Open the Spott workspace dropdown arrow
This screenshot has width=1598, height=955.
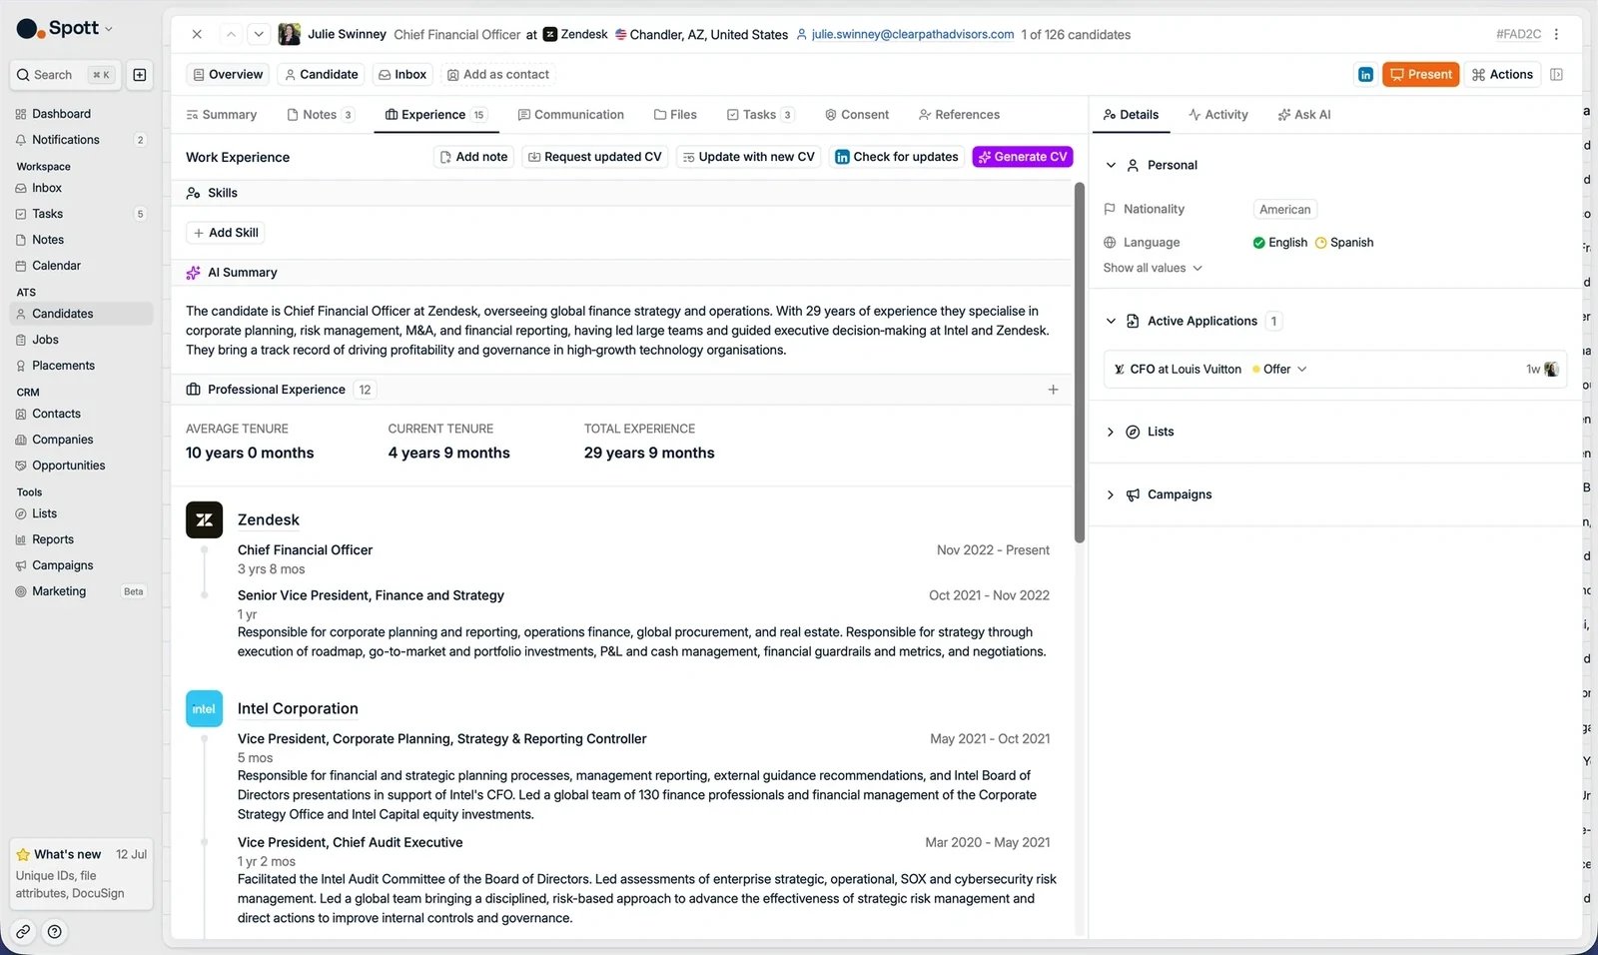(109, 29)
